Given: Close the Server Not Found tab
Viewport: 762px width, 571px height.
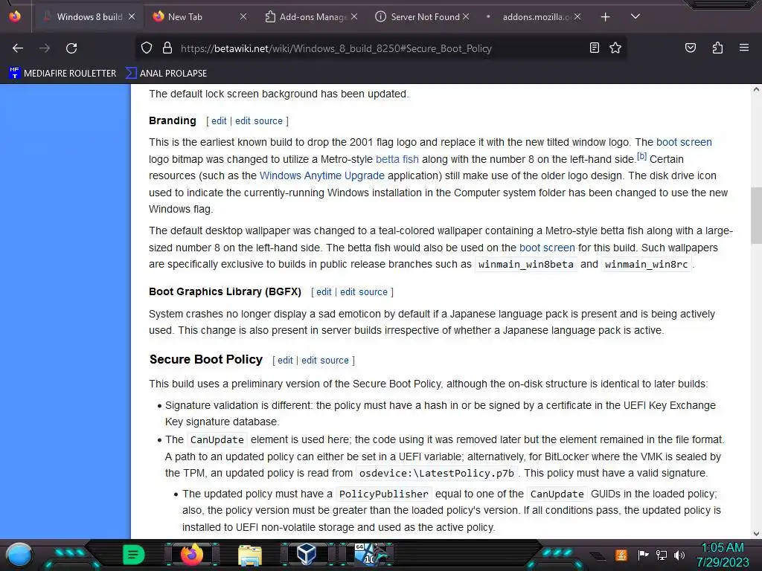Looking at the screenshot, I should (466, 16).
